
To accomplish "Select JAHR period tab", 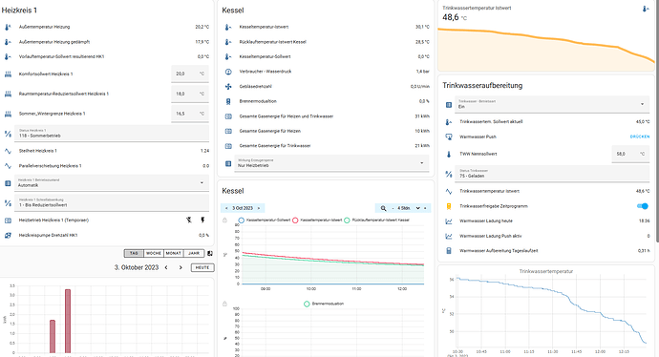I will pyautogui.click(x=194, y=253).
